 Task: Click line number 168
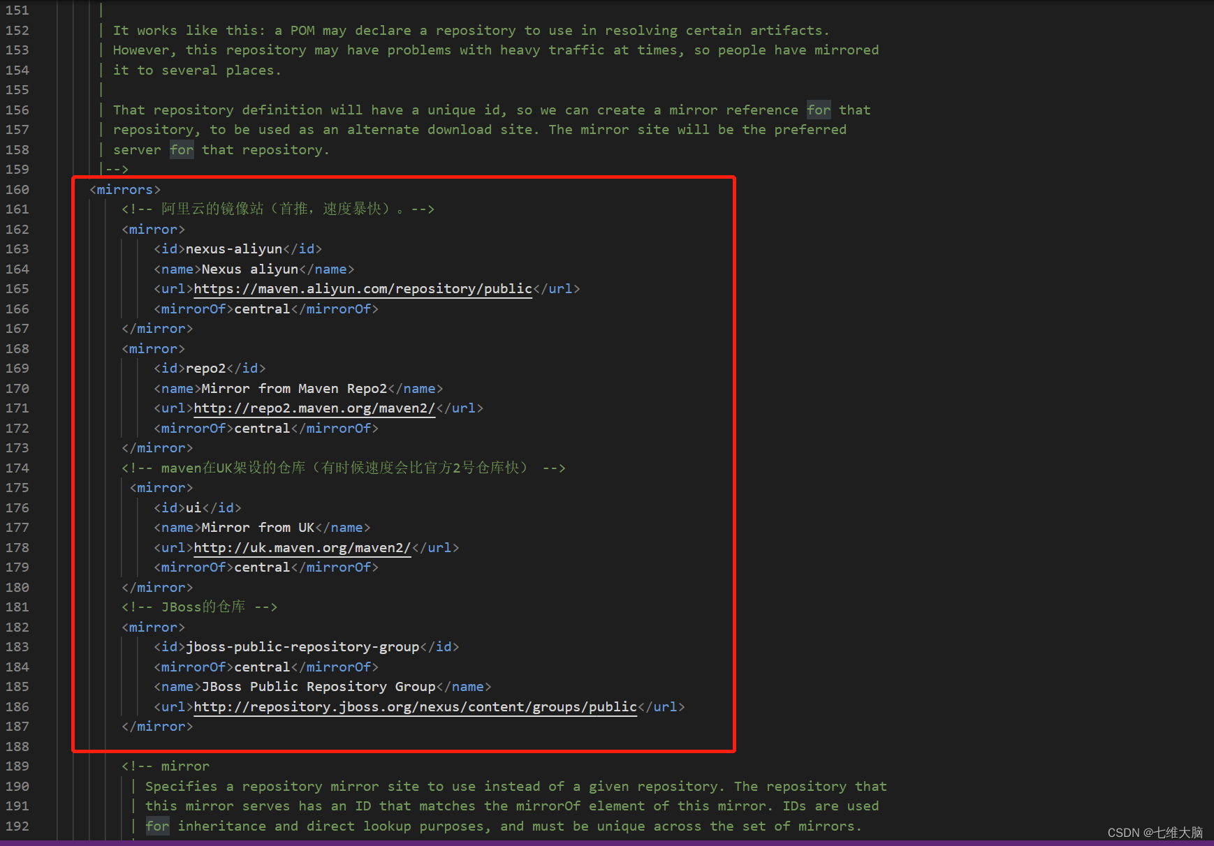point(17,349)
